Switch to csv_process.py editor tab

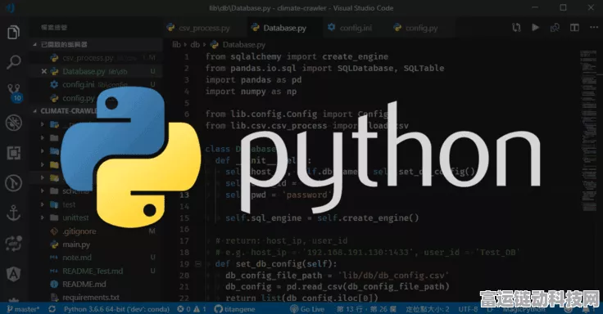click(204, 28)
